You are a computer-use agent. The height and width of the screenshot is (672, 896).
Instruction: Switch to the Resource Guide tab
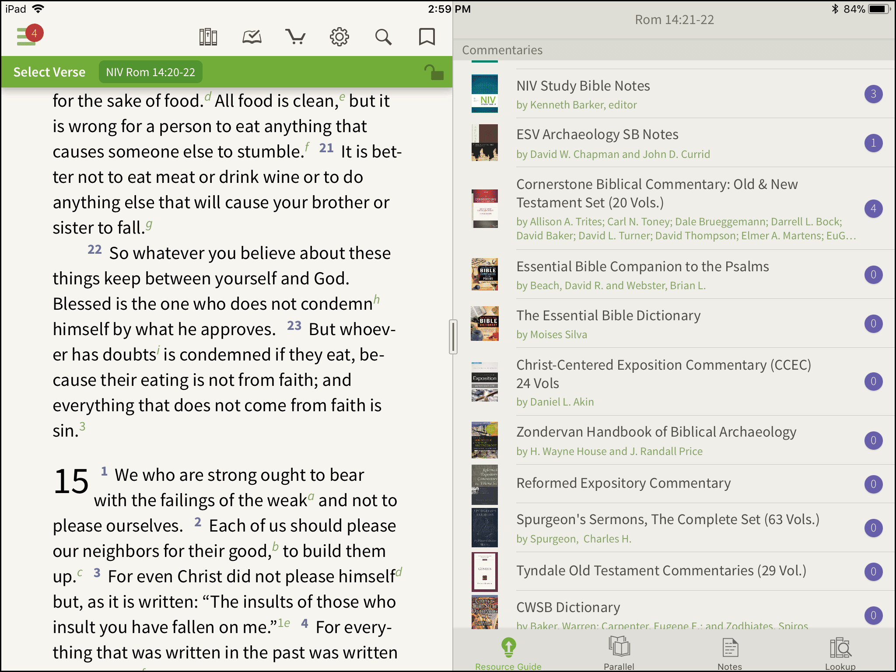point(508,653)
